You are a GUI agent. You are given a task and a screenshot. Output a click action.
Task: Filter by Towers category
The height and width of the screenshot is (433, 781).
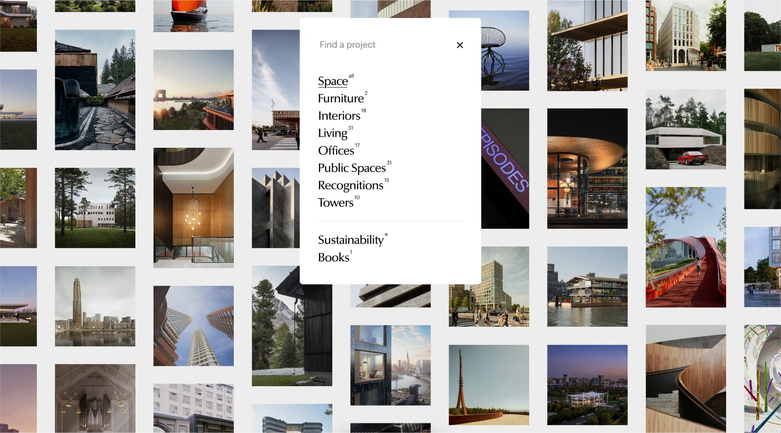tap(335, 202)
